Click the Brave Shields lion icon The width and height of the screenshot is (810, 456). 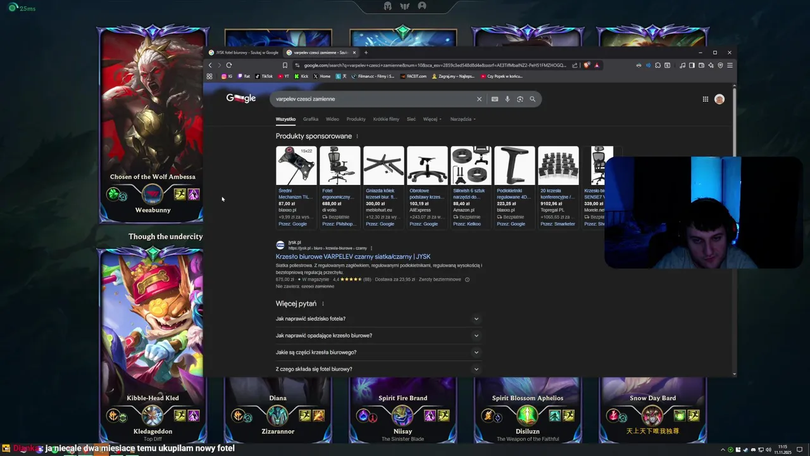[x=587, y=65]
